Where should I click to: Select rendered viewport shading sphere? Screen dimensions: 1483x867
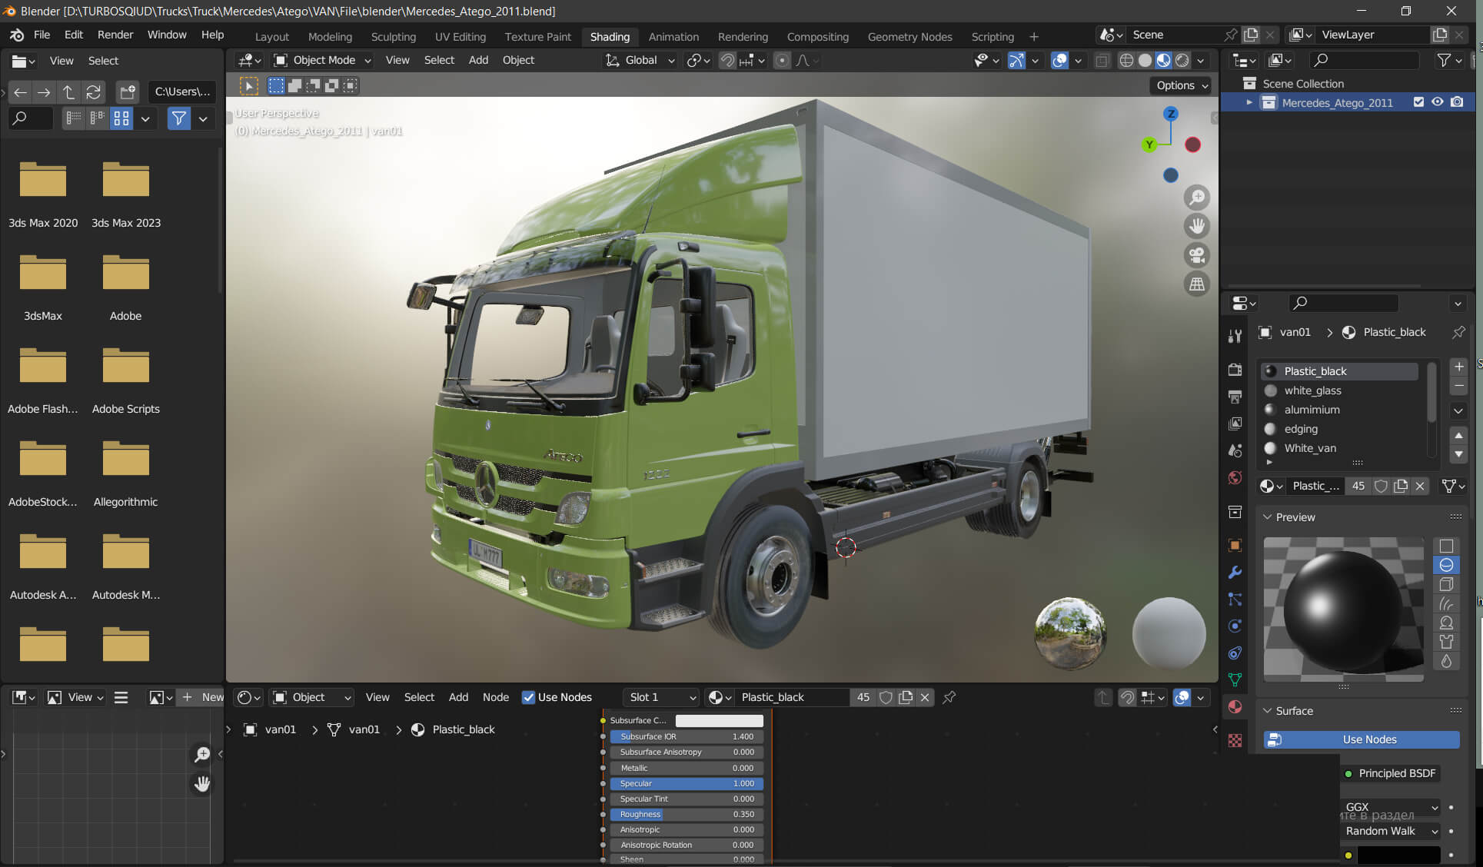pos(1182,60)
